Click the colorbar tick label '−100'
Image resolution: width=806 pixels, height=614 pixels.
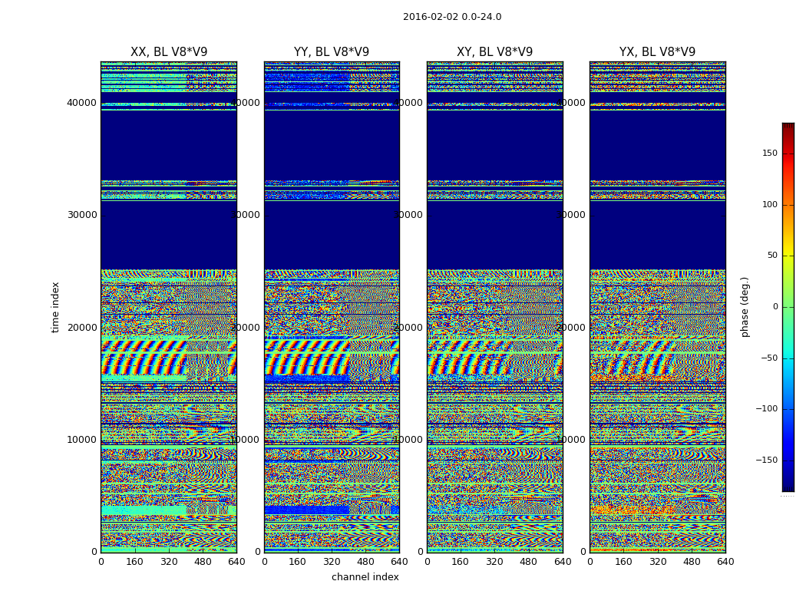pyautogui.click(x=766, y=408)
